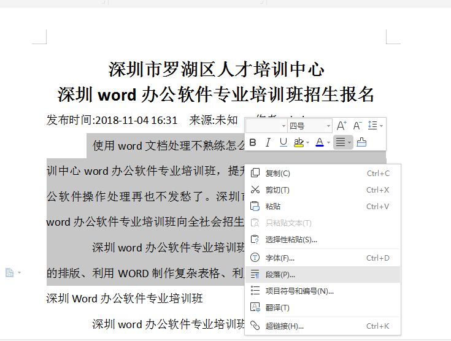This screenshot has height=341, width=451.
Task: Open highlight color dropdown arrow
Action: [x=308, y=143]
